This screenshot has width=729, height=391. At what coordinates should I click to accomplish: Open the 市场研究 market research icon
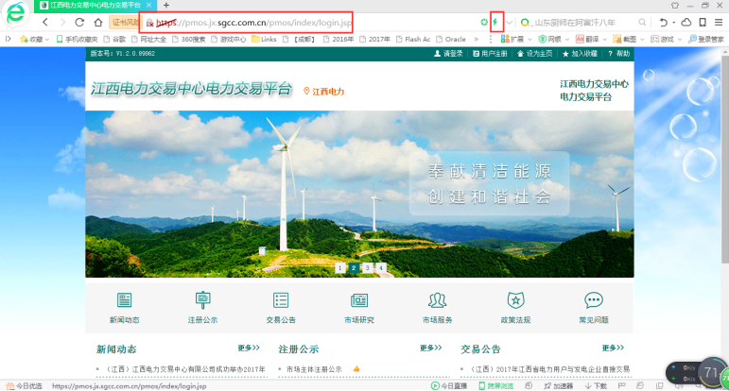pos(358,300)
